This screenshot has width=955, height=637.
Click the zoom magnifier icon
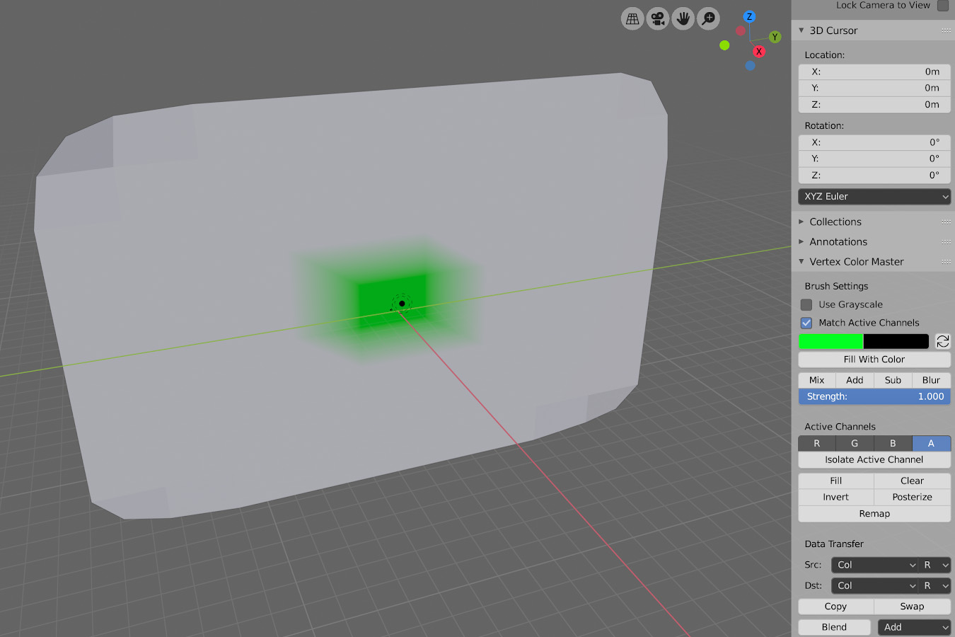[708, 19]
